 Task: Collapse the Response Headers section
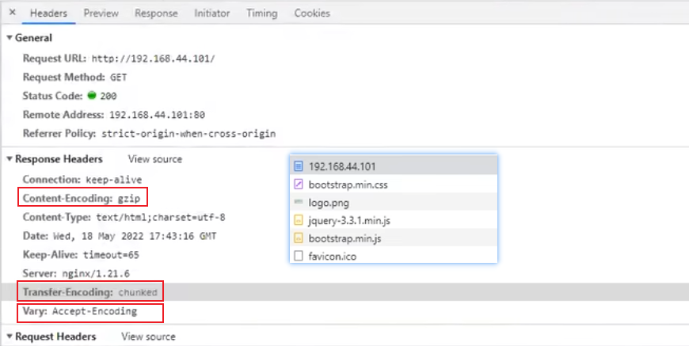10,159
